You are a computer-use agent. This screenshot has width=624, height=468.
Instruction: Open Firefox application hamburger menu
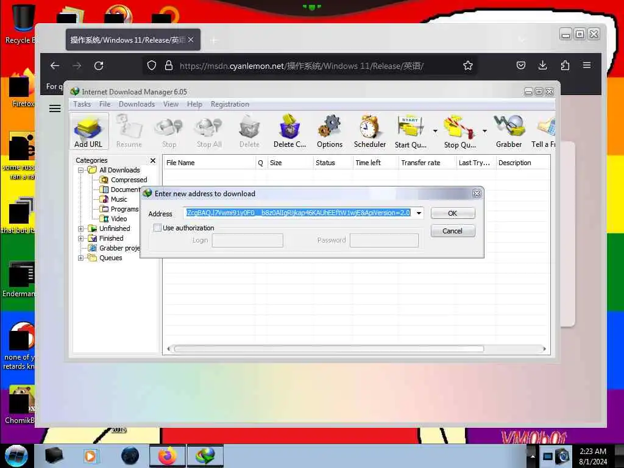[587, 66]
